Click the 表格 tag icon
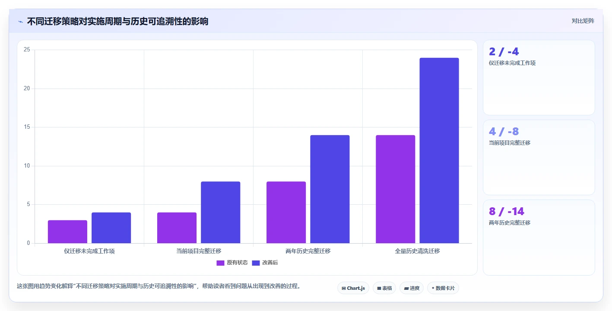Image resolution: width=612 pixels, height=311 pixels. click(x=379, y=288)
